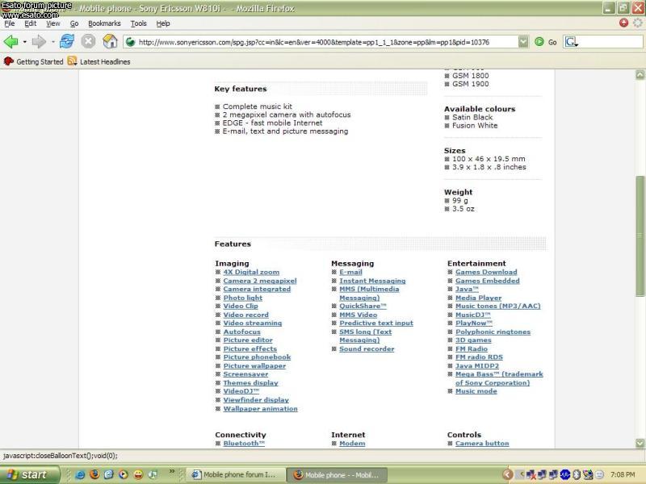Reload the page with the Refresh icon
Screen dimensions: 646x484
point(66,41)
